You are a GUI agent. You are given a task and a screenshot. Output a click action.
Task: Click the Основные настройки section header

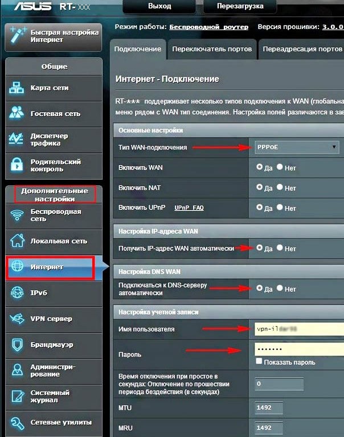click(228, 130)
